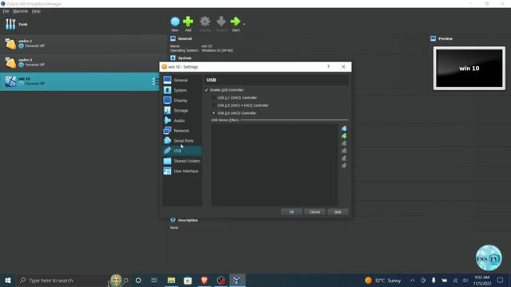
Task: Click the General section header in details
Action: [x=184, y=38]
